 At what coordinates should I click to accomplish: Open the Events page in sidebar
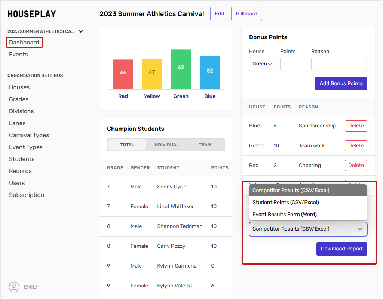pyautogui.click(x=19, y=55)
